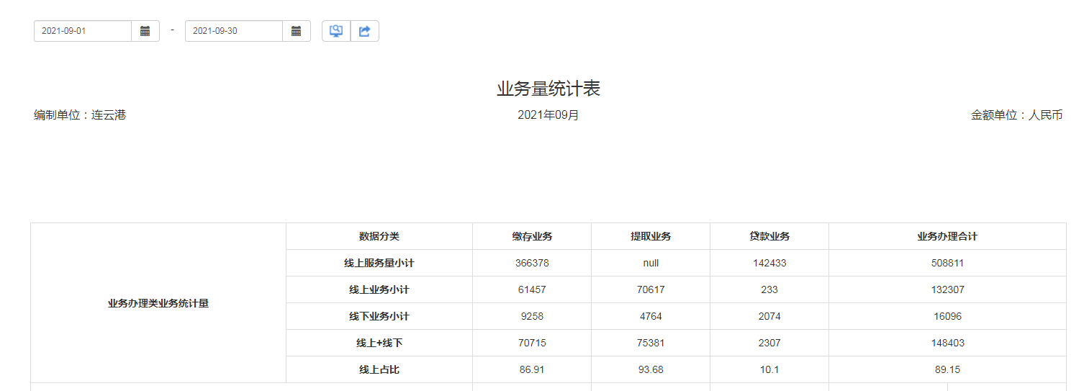Select cell value 142433

point(769,263)
